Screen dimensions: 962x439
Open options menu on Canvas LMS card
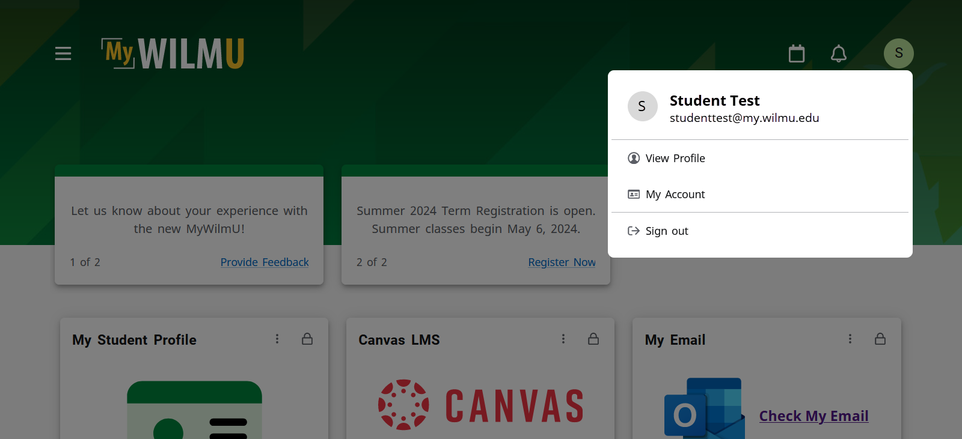click(563, 339)
